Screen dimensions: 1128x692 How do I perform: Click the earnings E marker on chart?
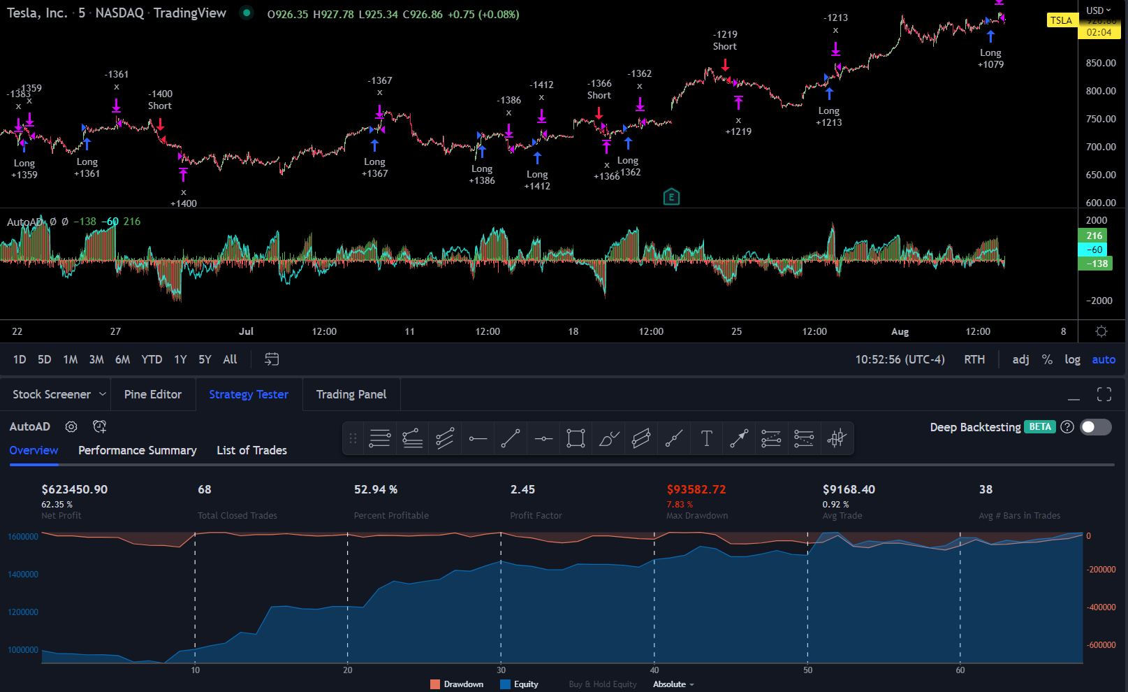pos(671,197)
